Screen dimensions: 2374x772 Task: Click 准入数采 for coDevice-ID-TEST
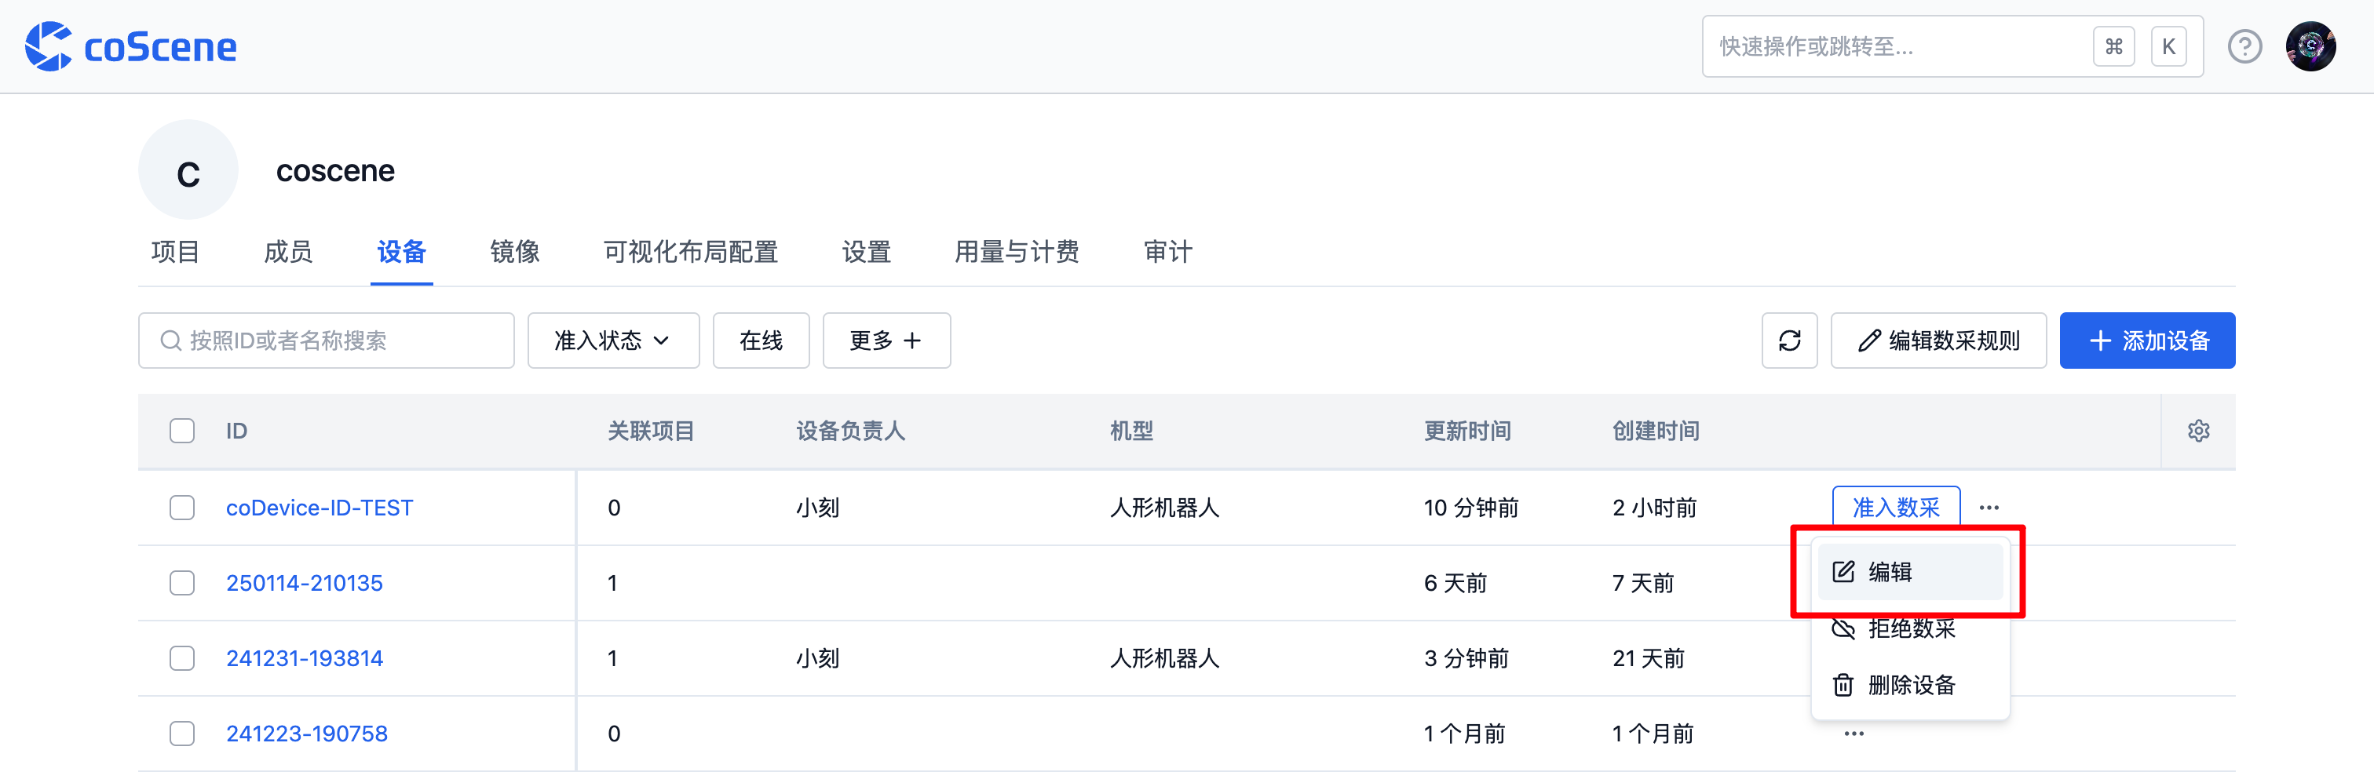(1896, 508)
